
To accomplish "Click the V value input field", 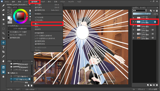I will [x=10, y=15].
